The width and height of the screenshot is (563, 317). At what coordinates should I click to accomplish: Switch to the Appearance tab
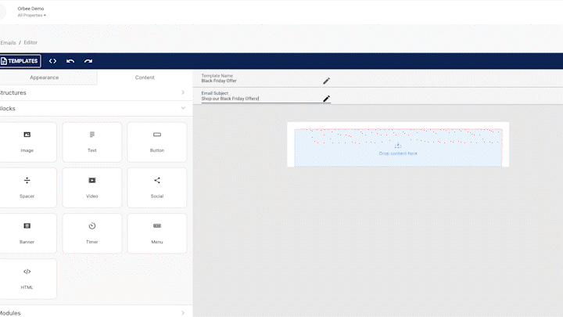45,77
